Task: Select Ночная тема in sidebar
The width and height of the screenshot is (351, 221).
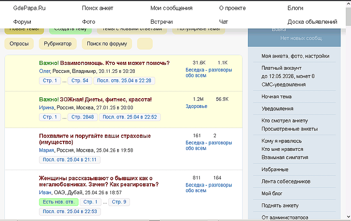Action: pyautogui.click(x=276, y=96)
